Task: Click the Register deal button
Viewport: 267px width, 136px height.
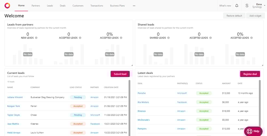Action: [250, 74]
